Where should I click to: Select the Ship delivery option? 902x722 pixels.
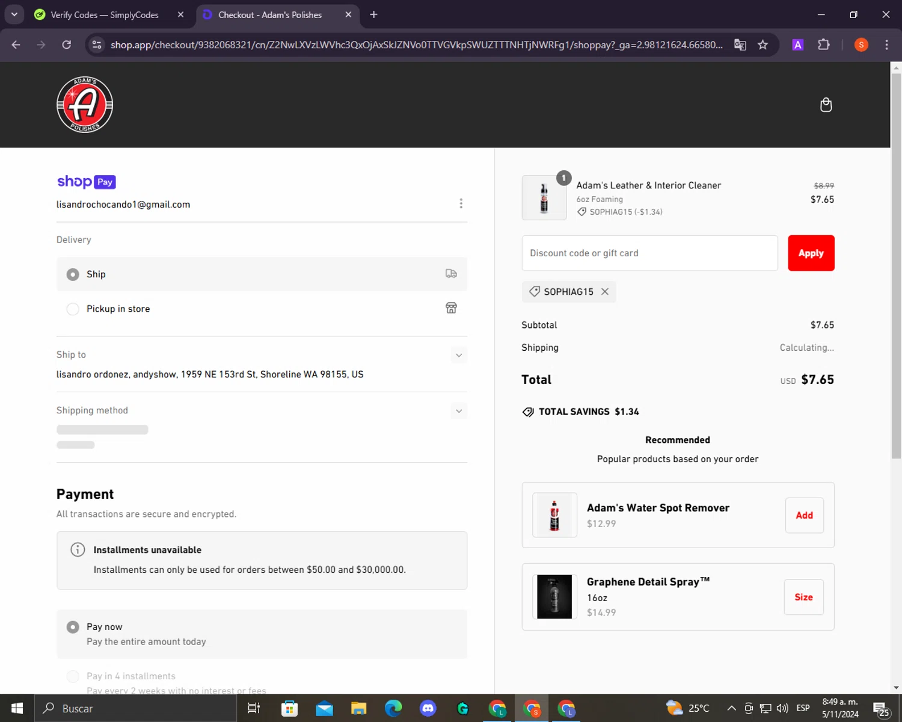[x=262, y=274]
